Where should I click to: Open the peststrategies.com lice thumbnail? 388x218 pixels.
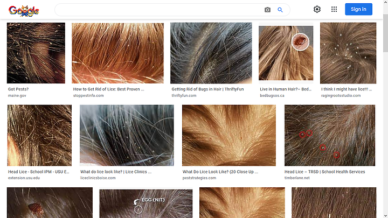(x=229, y=135)
